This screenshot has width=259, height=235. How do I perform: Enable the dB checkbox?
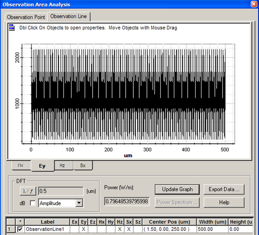[x=33, y=203]
